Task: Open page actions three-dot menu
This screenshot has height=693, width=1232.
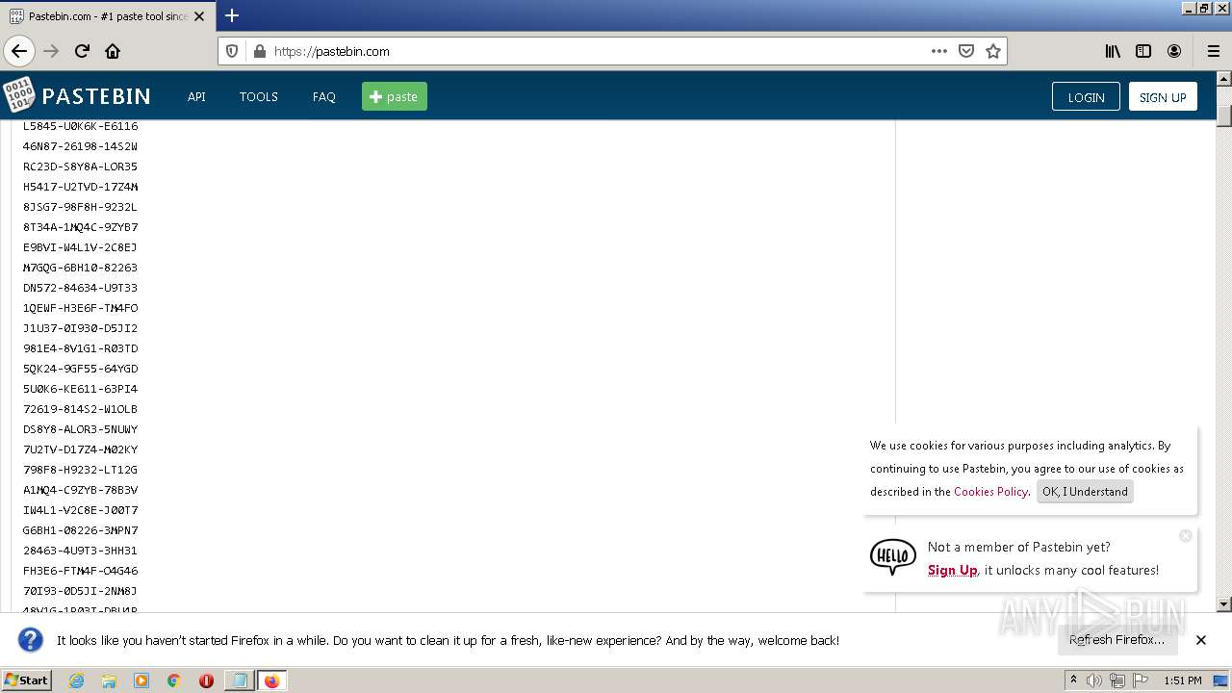Action: [939, 51]
